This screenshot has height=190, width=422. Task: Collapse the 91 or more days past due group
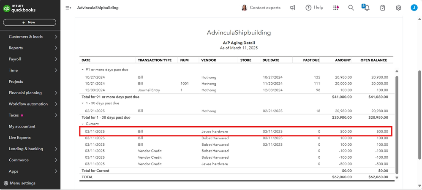[x=83, y=70]
